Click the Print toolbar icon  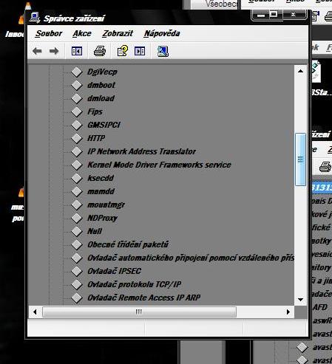pos(100,51)
